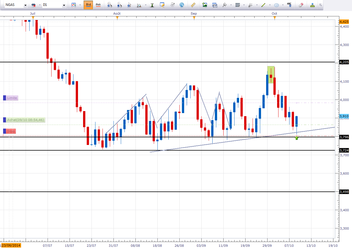Click the chart type icon

[x=73, y=5]
